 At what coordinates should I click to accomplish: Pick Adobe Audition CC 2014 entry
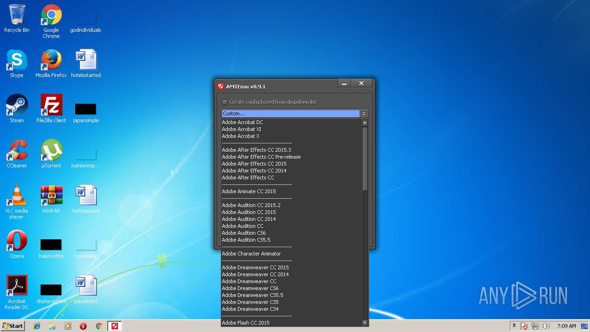click(x=291, y=219)
